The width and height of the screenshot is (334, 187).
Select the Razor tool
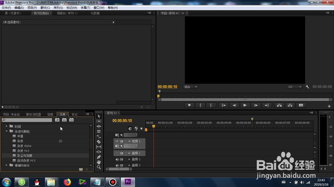click(x=99, y=141)
